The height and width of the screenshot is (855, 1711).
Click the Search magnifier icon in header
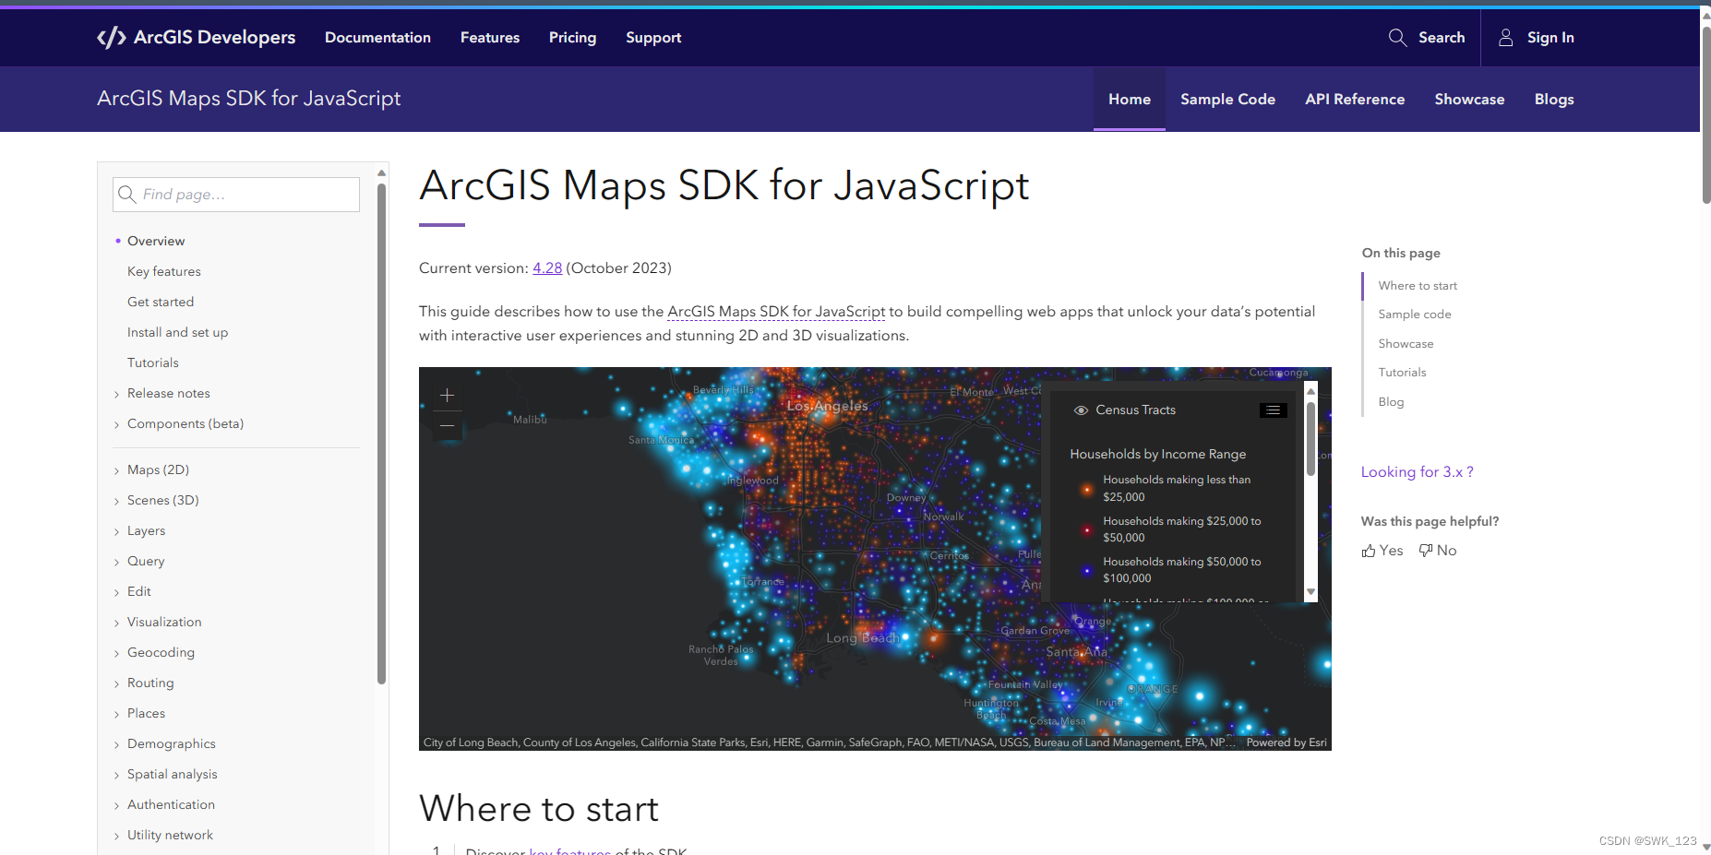[x=1397, y=37]
